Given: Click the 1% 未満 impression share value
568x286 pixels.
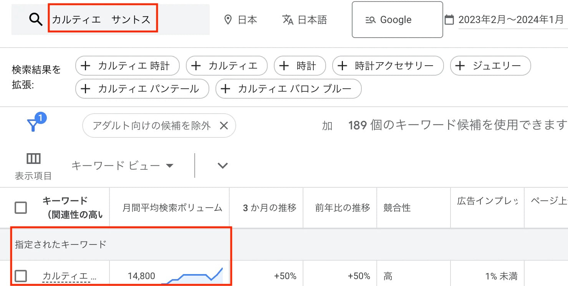Looking at the screenshot, I should [x=501, y=276].
